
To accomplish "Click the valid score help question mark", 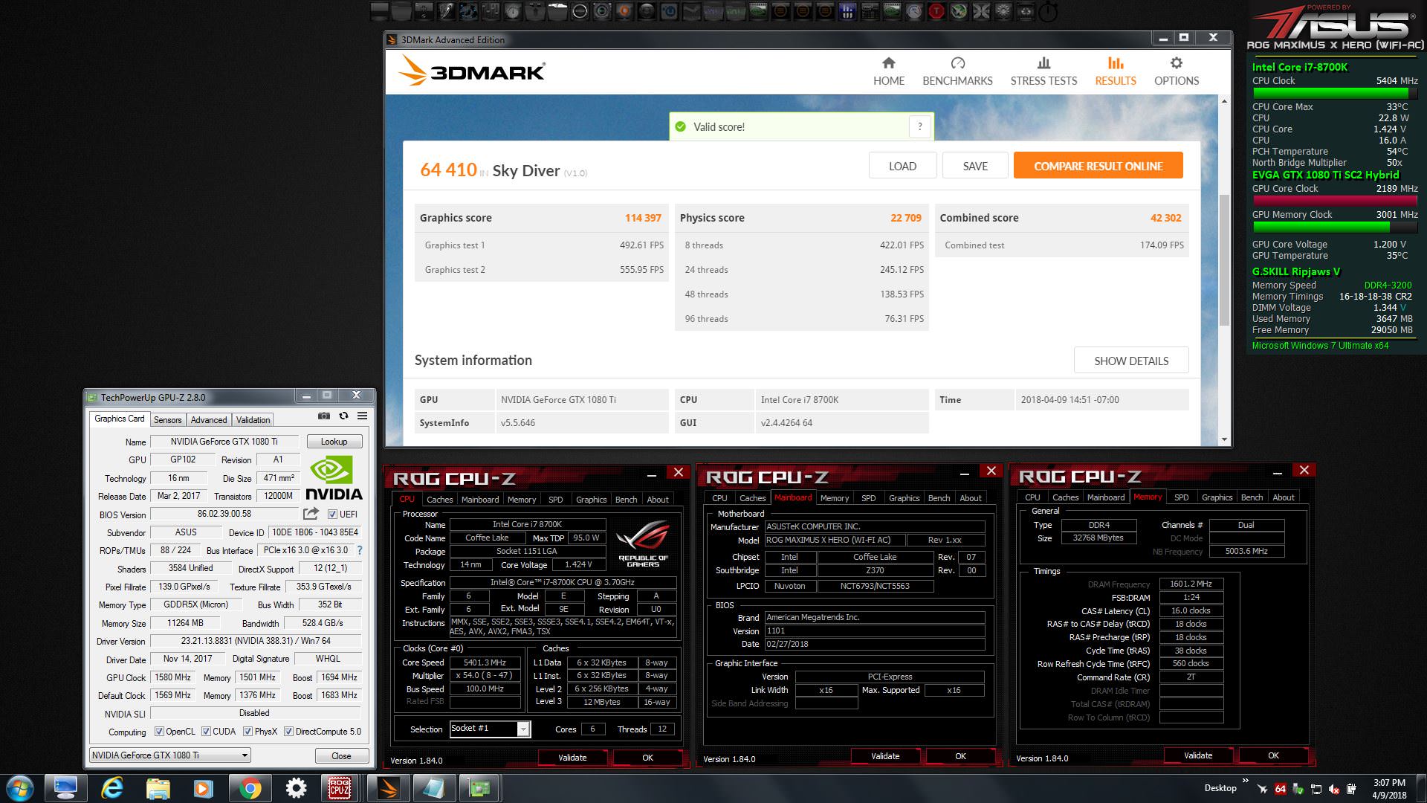I will coord(920,126).
